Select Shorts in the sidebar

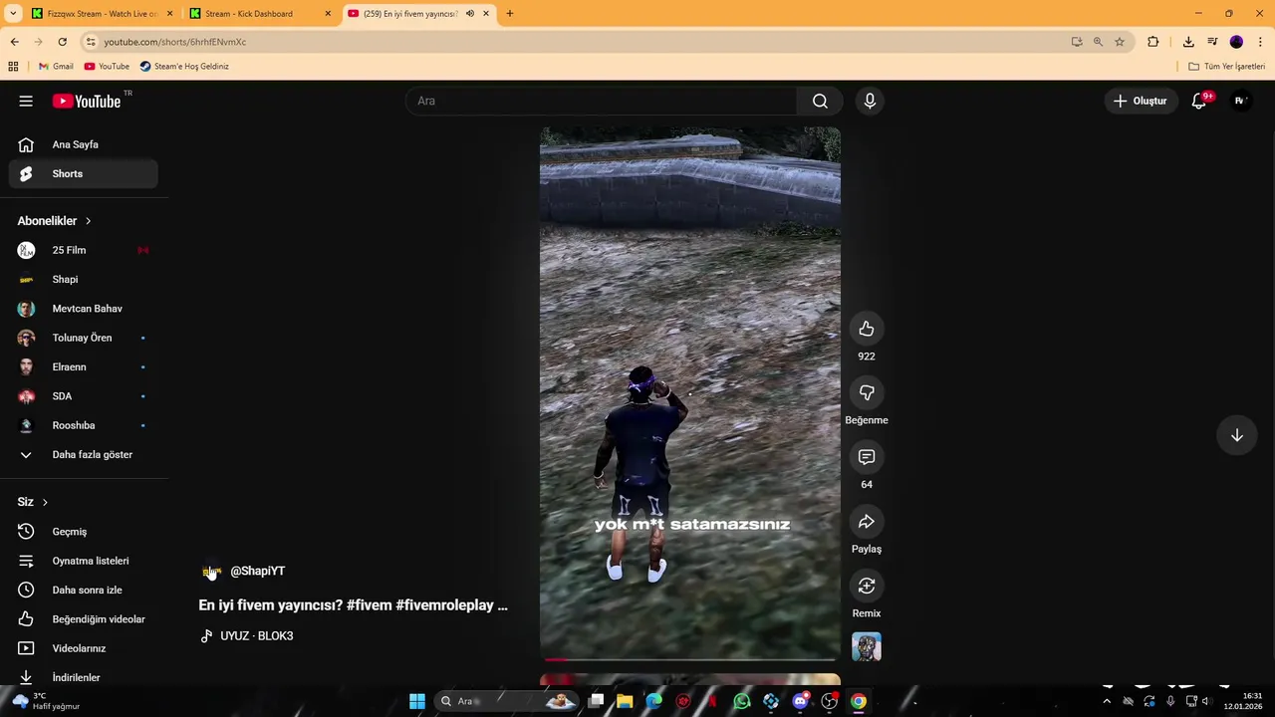[84, 173]
